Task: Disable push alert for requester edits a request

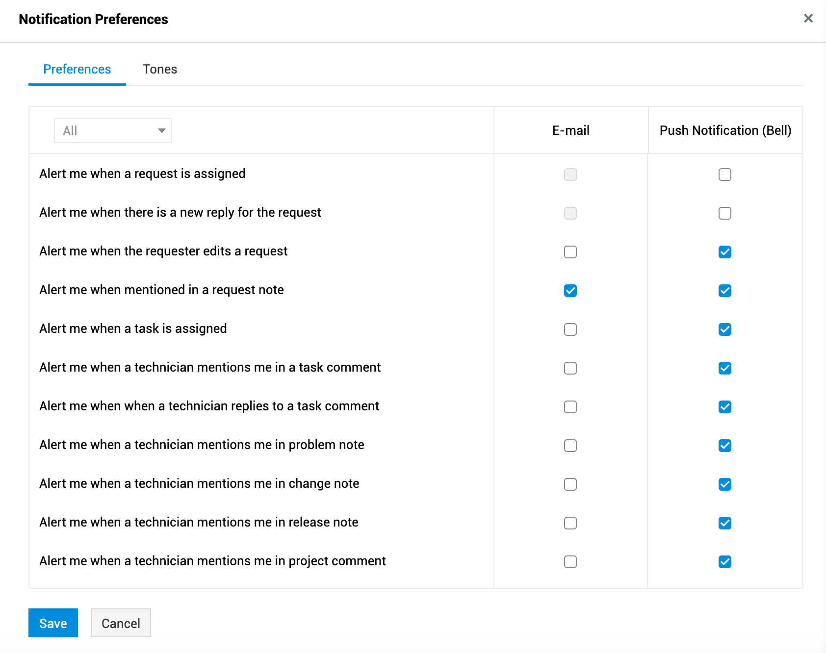Action: pos(725,252)
